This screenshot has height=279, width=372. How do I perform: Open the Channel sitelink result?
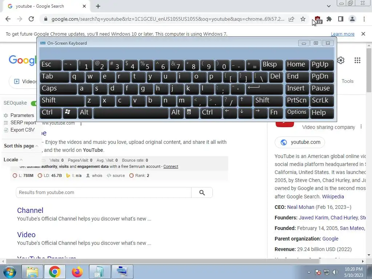(30, 210)
